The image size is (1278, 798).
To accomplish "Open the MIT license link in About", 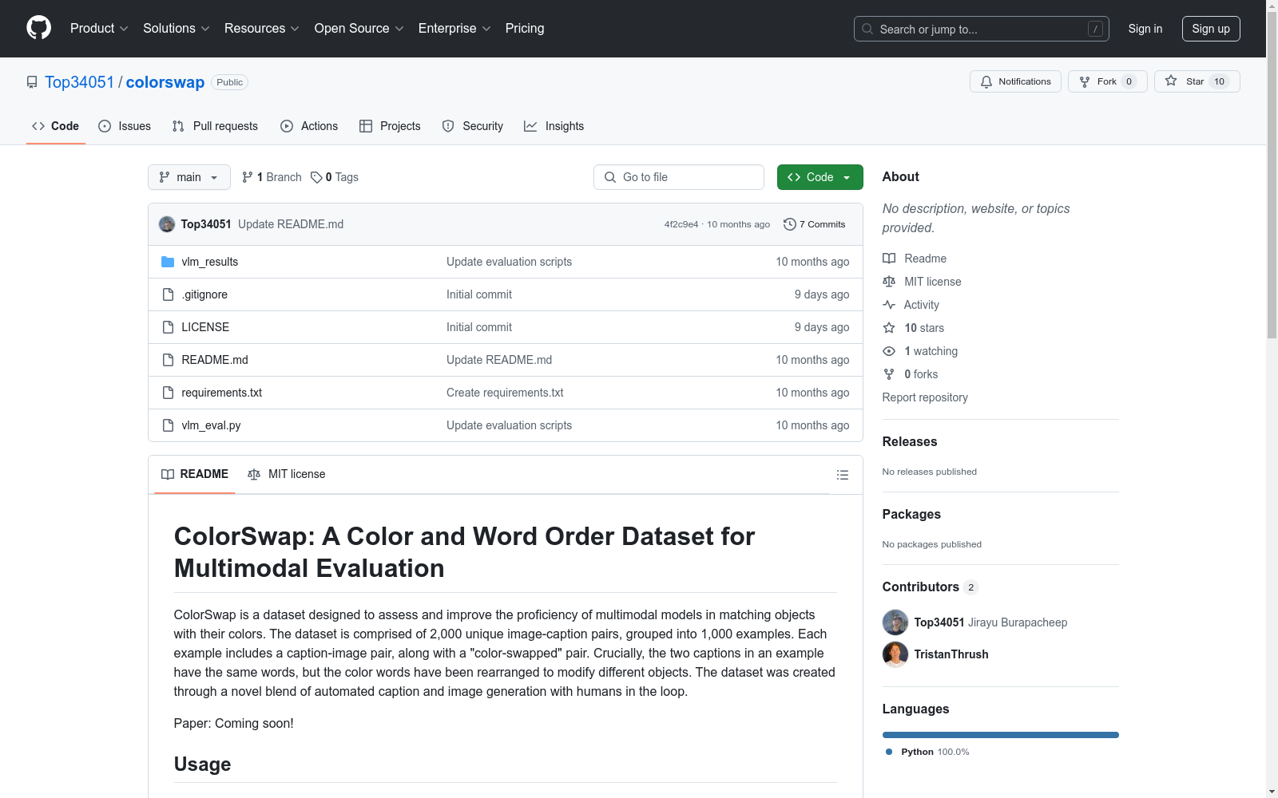I will coord(922,282).
